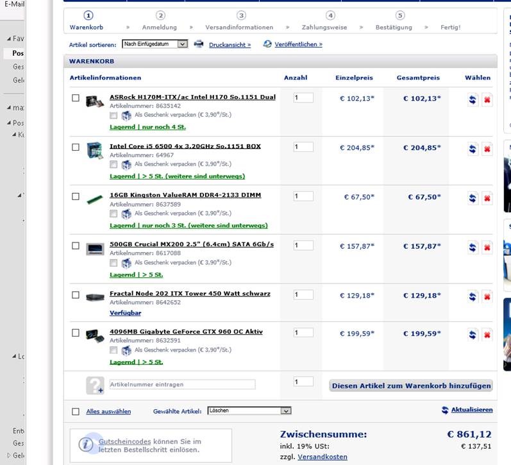Collapse the Ko subfolder in the mail sidebar
Viewport: 511px width, 465px height.
point(14,135)
